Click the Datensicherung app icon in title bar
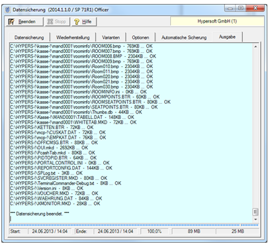Image resolution: width=268 pixels, height=244 pixels. (8, 10)
